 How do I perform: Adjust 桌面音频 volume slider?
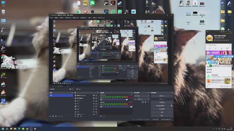(117, 107)
